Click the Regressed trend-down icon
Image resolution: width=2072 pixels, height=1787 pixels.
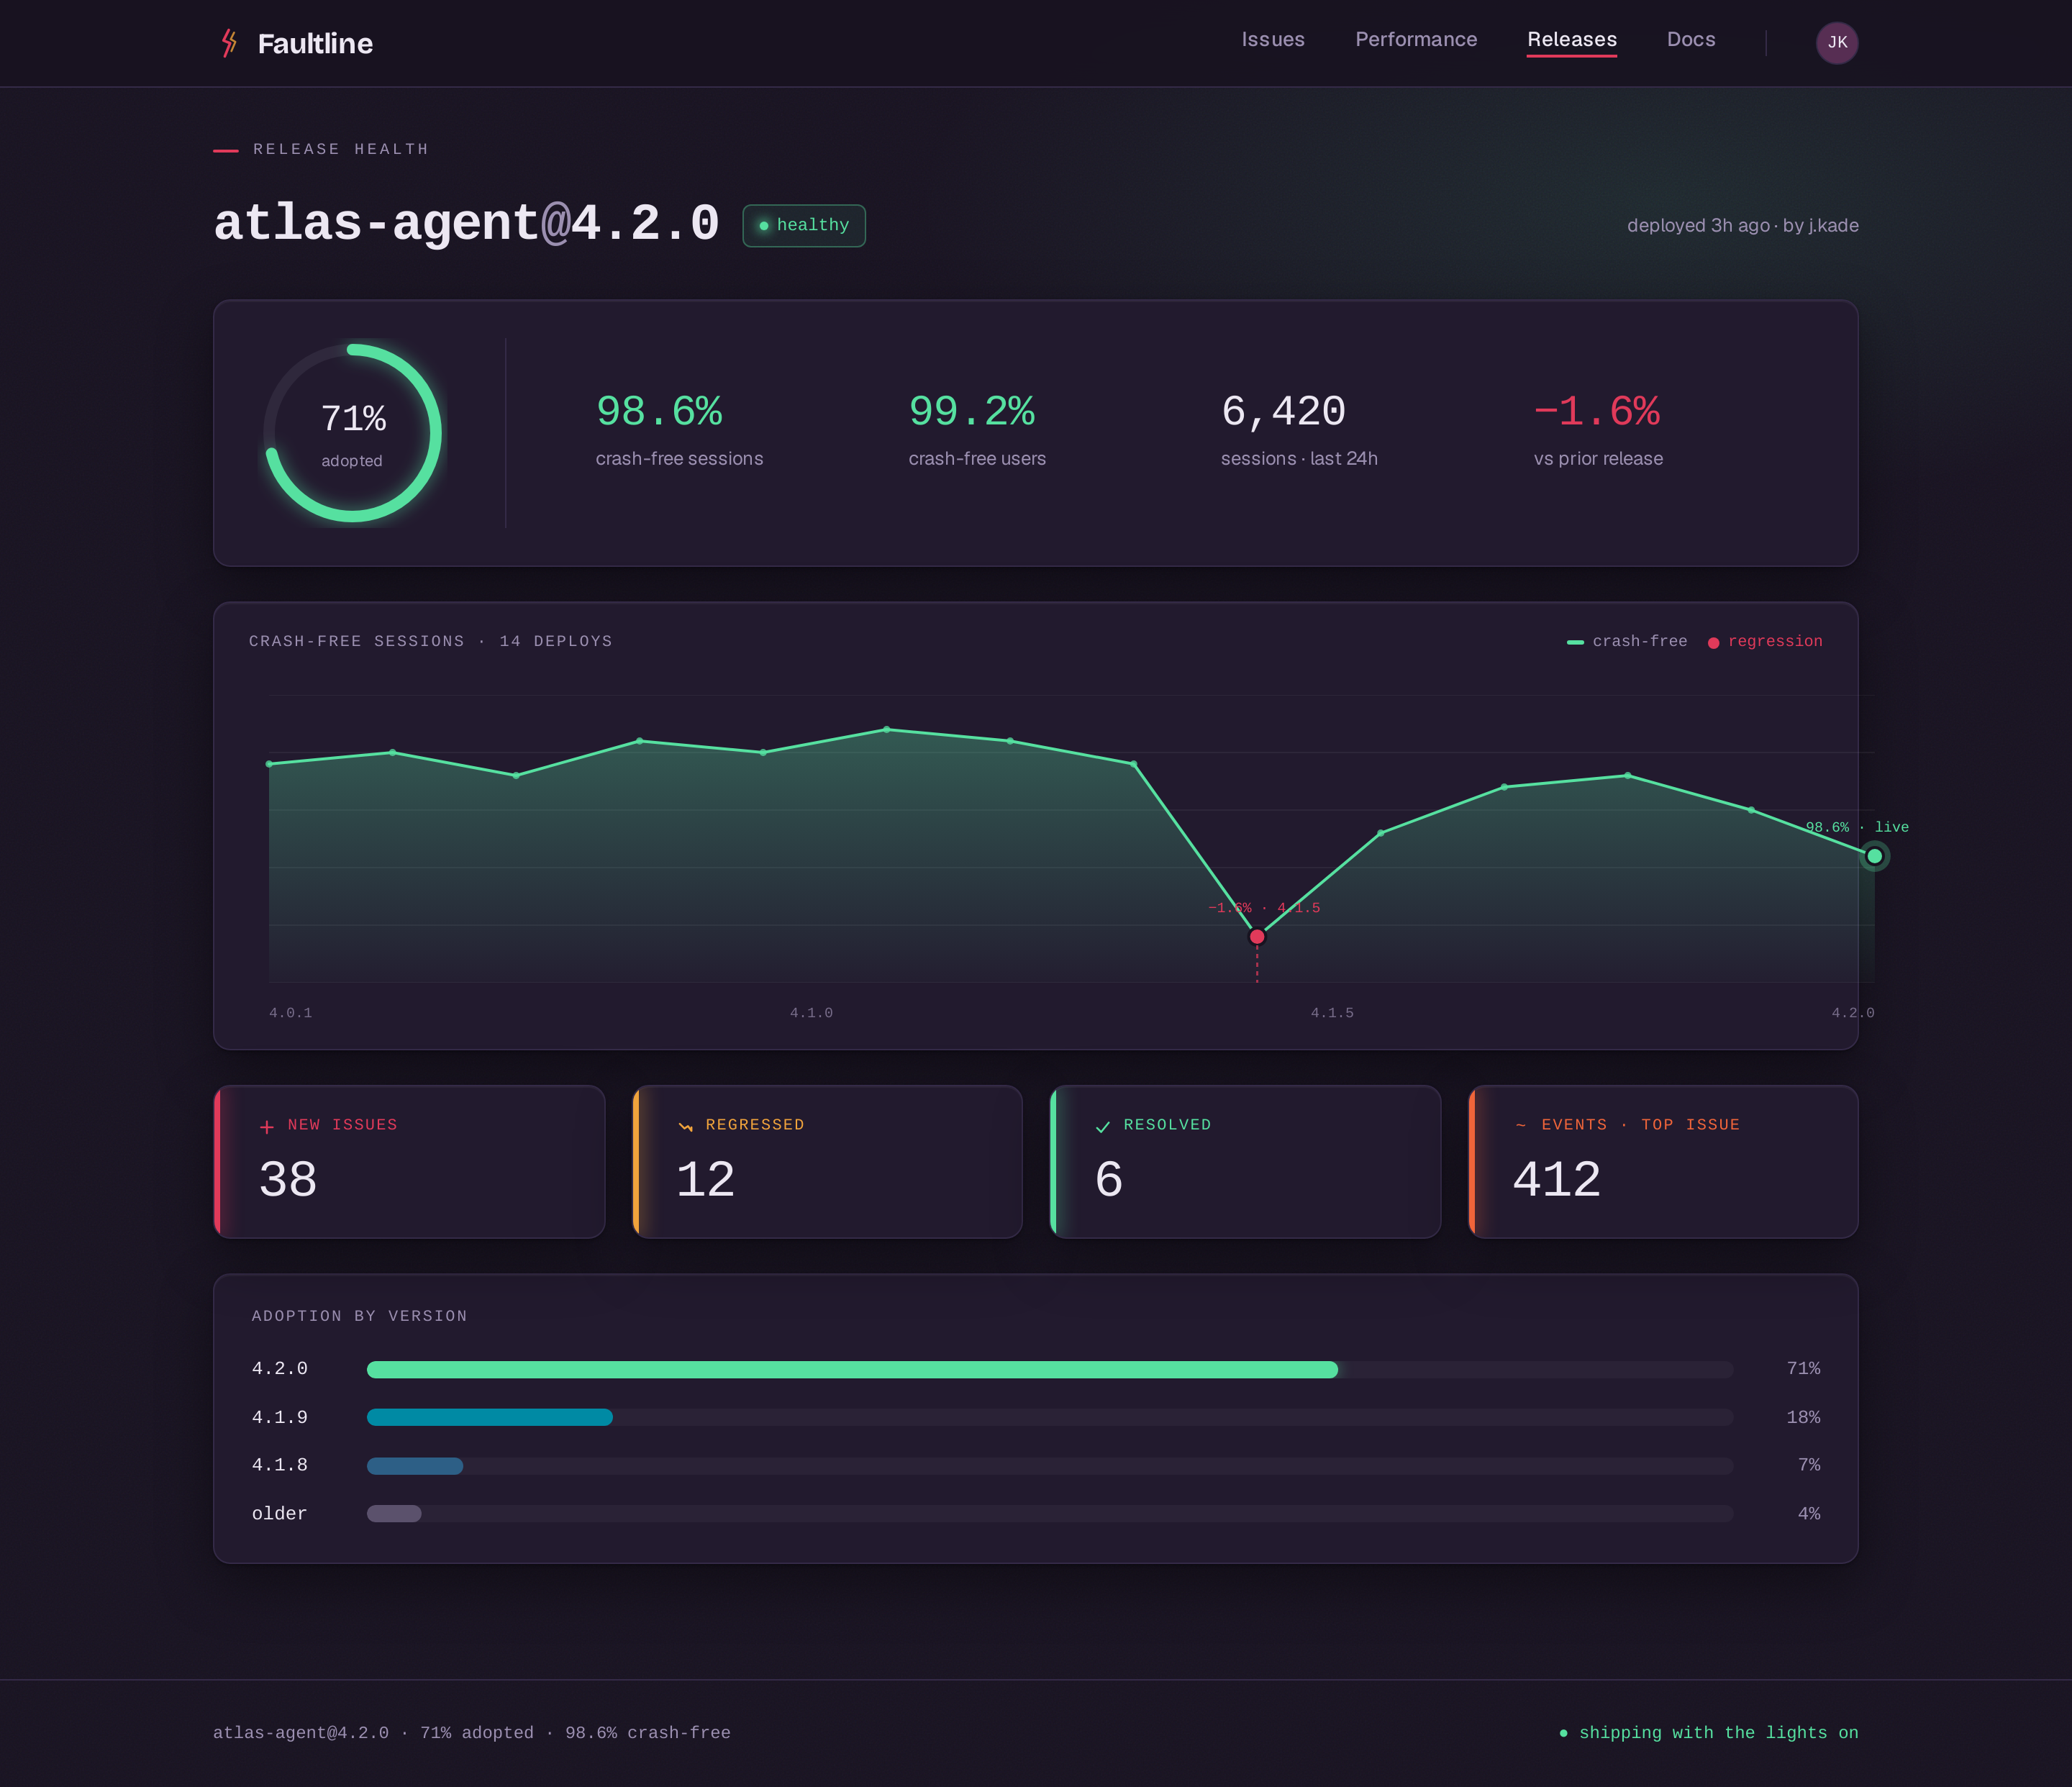685,1127
